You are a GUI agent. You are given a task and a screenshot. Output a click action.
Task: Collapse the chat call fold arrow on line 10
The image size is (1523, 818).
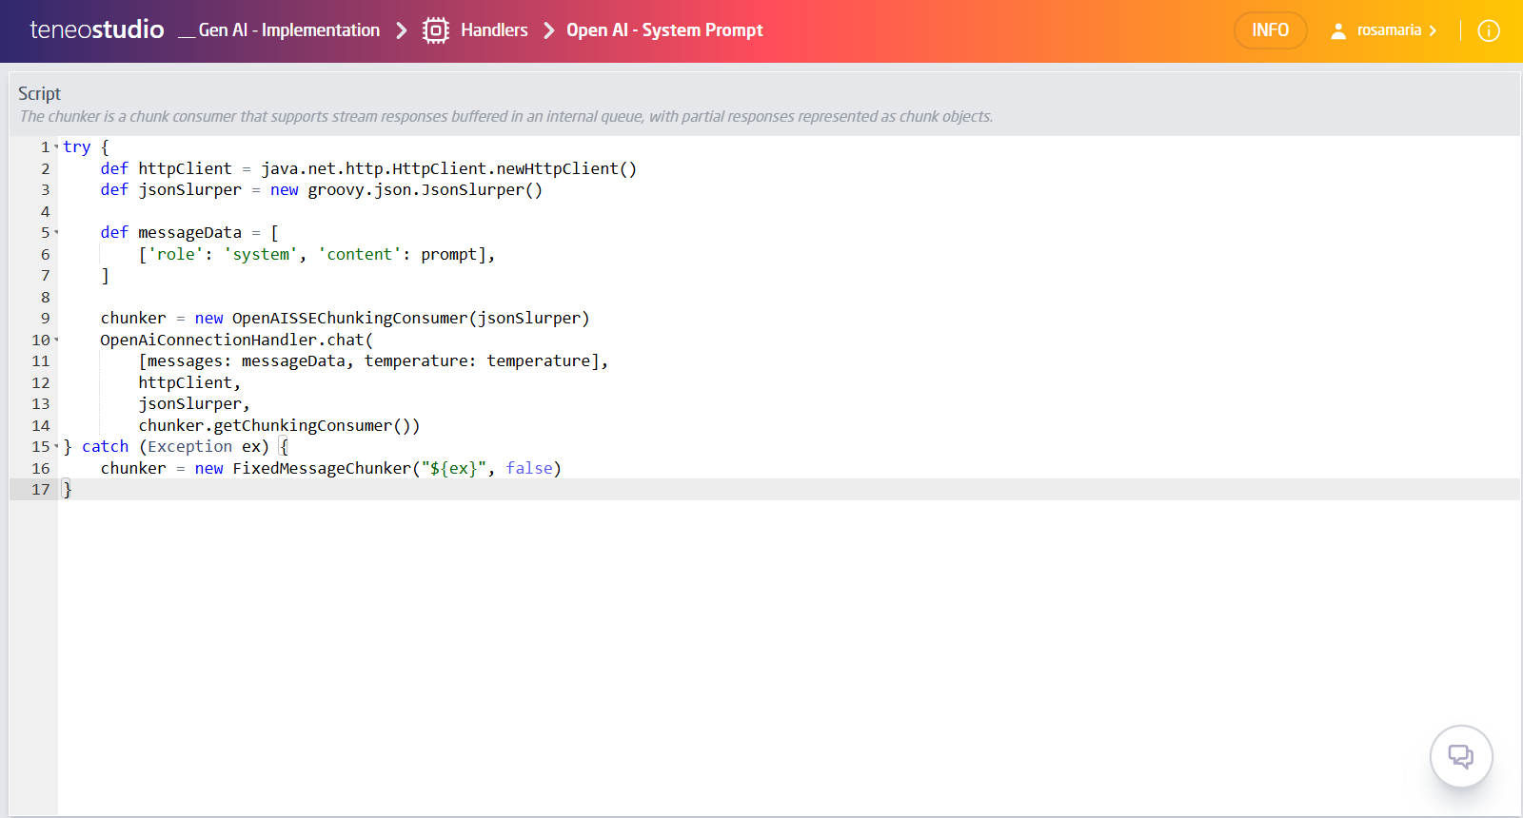coord(56,340)
